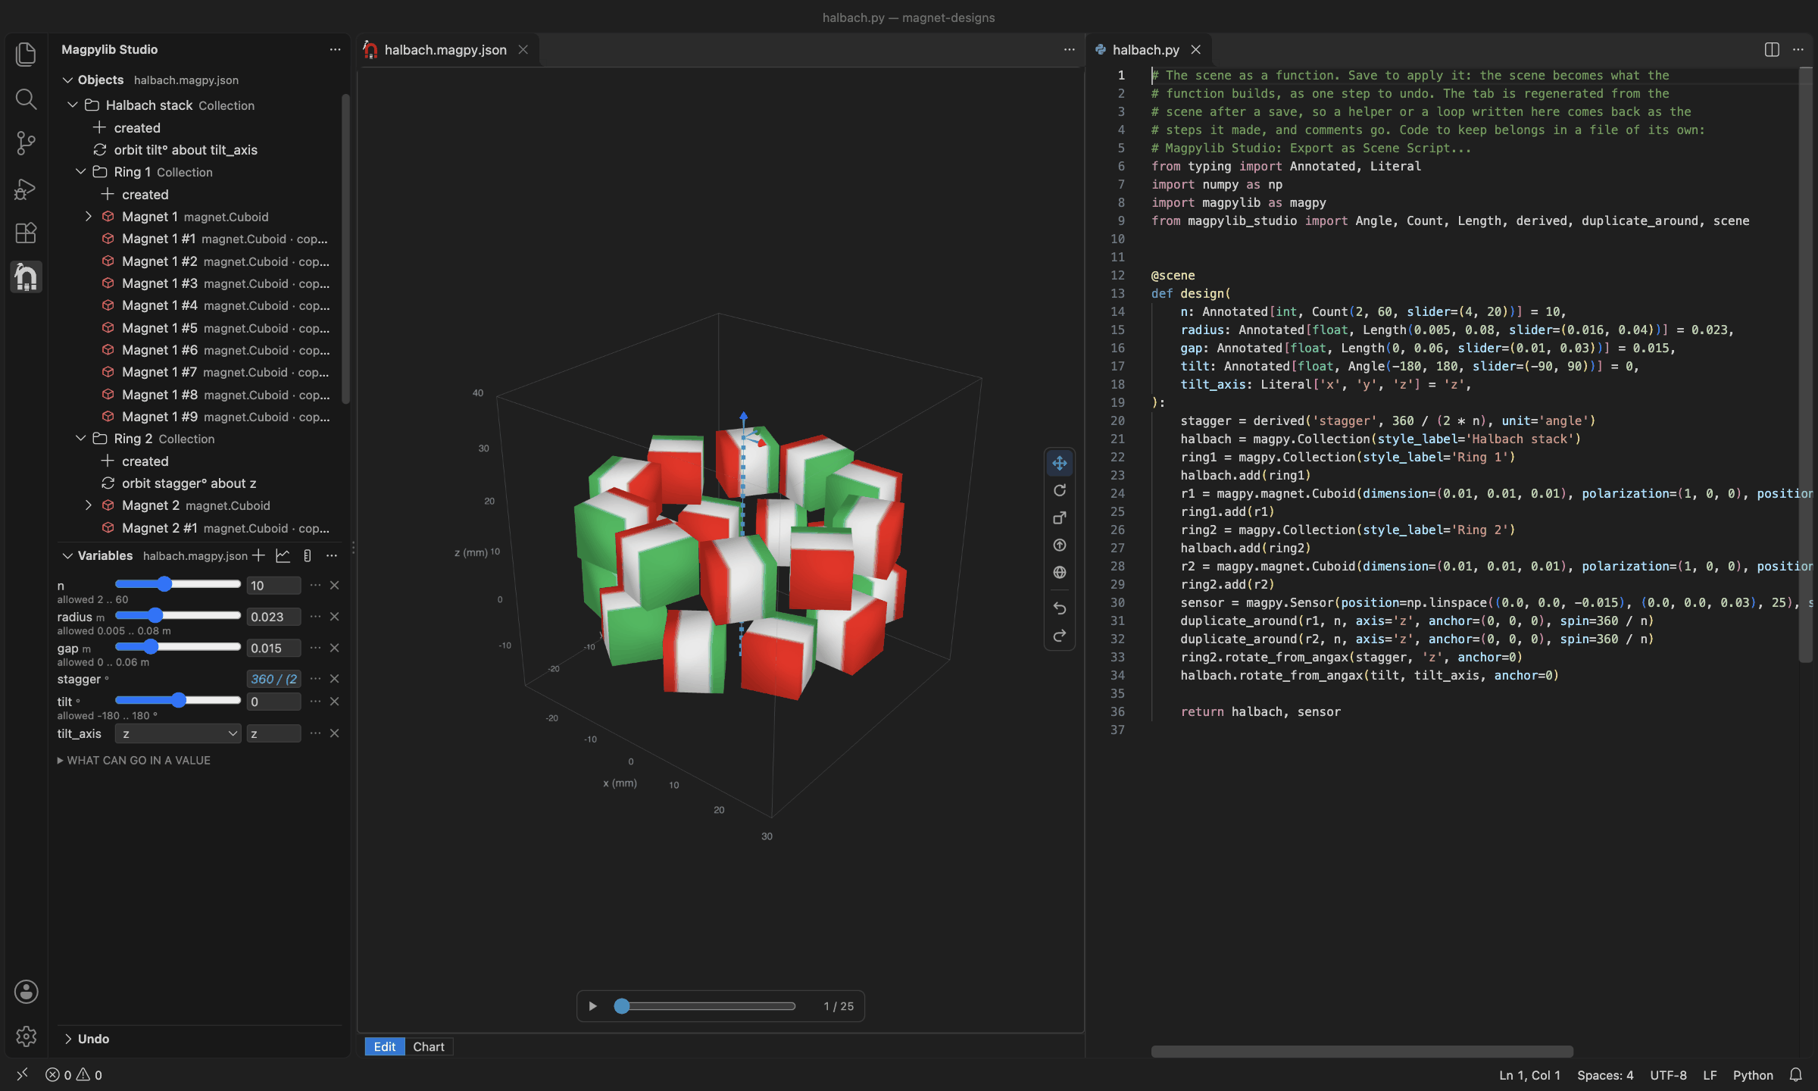Viewport: 1818px width, 1091px height.
Task: Open the Extensions icon in activity bar
Action: point(26,233)
